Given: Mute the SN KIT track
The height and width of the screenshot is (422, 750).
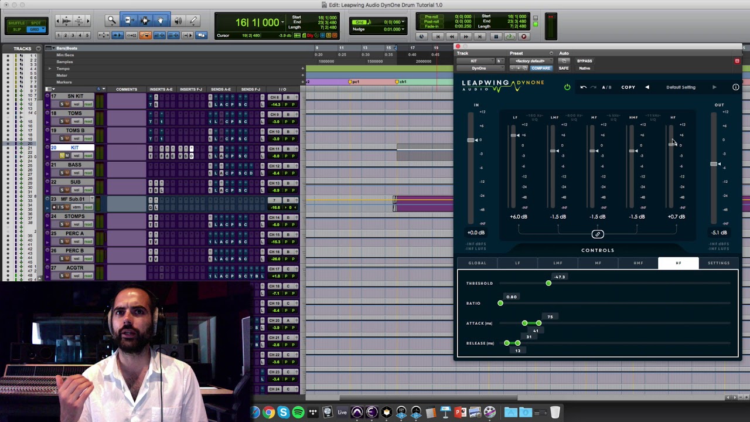Looking at the screenshot, I should tap(67, 104).
